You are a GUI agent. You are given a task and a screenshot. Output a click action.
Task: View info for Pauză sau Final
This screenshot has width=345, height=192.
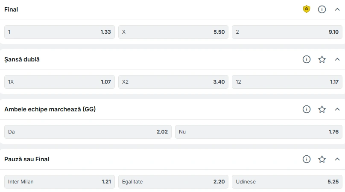click(307, 159)
